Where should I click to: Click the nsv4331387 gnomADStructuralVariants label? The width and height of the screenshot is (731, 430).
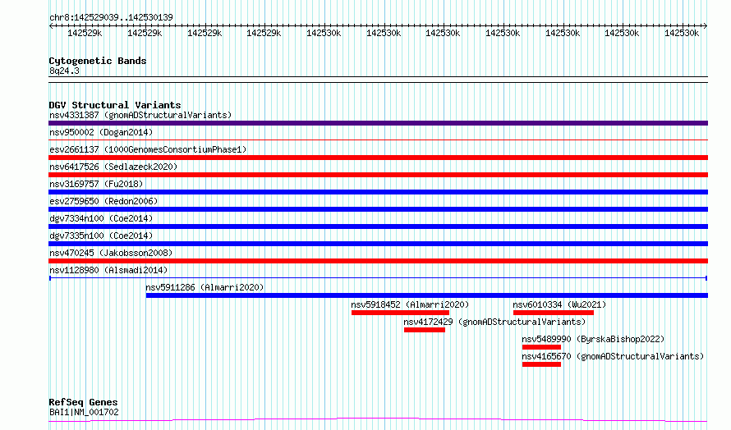[x=140, y=115]
